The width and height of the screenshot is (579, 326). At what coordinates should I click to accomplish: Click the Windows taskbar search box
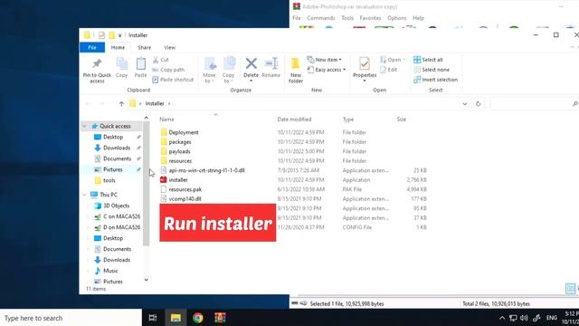pyautogui.click(x=71, y=318)
